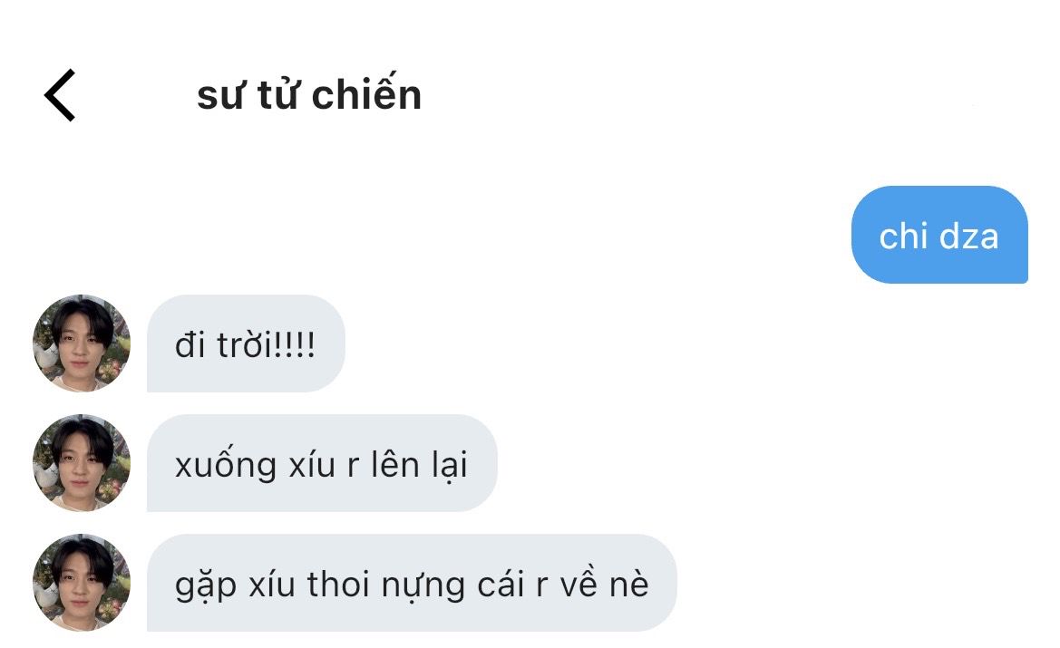Select 'gặp xíu thoi nựng cái r về nè' bubble
This screenshot has height=648, width=1060.
point(412,583)
